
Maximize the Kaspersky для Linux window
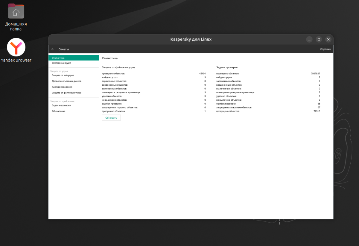coord(319,39)
